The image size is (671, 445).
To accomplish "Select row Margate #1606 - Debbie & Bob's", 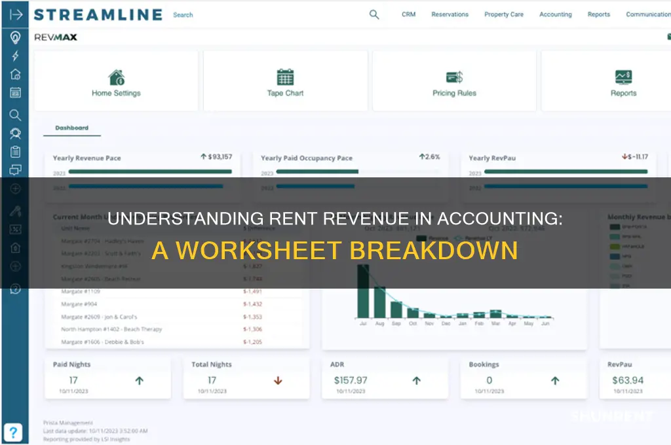I will pos(177,342).
